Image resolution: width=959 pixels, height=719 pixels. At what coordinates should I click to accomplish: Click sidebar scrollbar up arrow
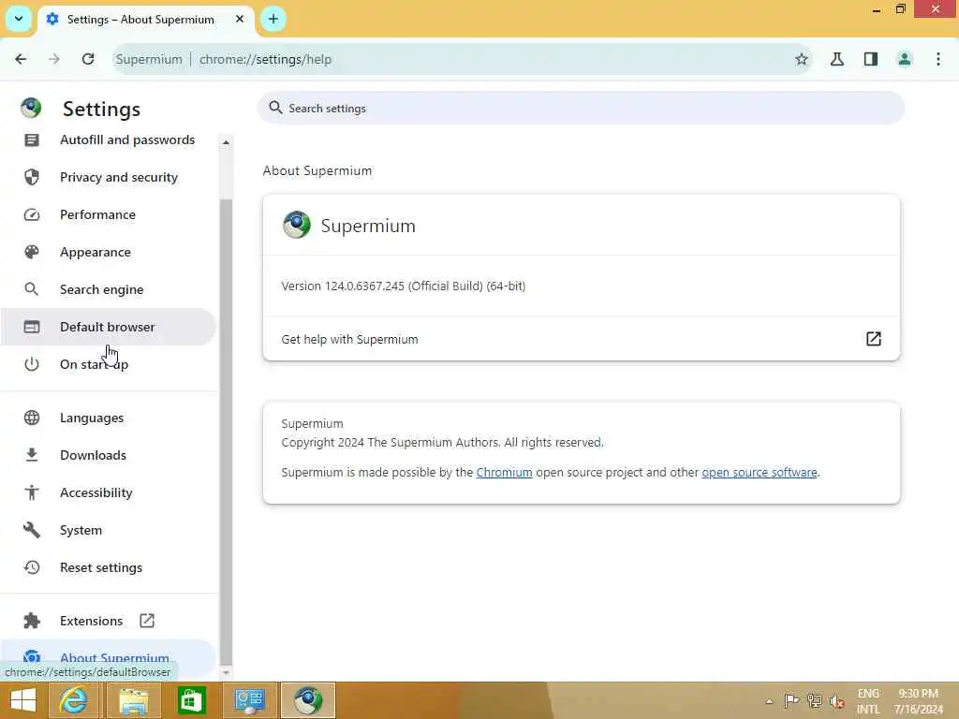tap(226, 142)
